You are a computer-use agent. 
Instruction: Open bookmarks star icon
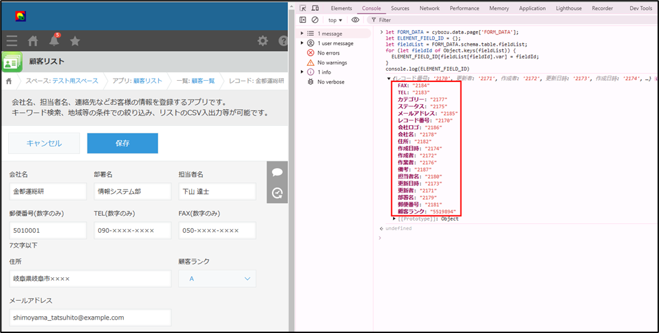click(x=75, y=41)
